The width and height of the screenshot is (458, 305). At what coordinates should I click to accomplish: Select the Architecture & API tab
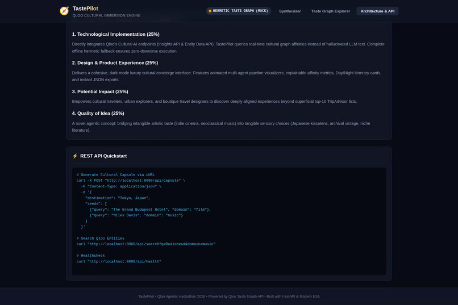click(377, 11)
